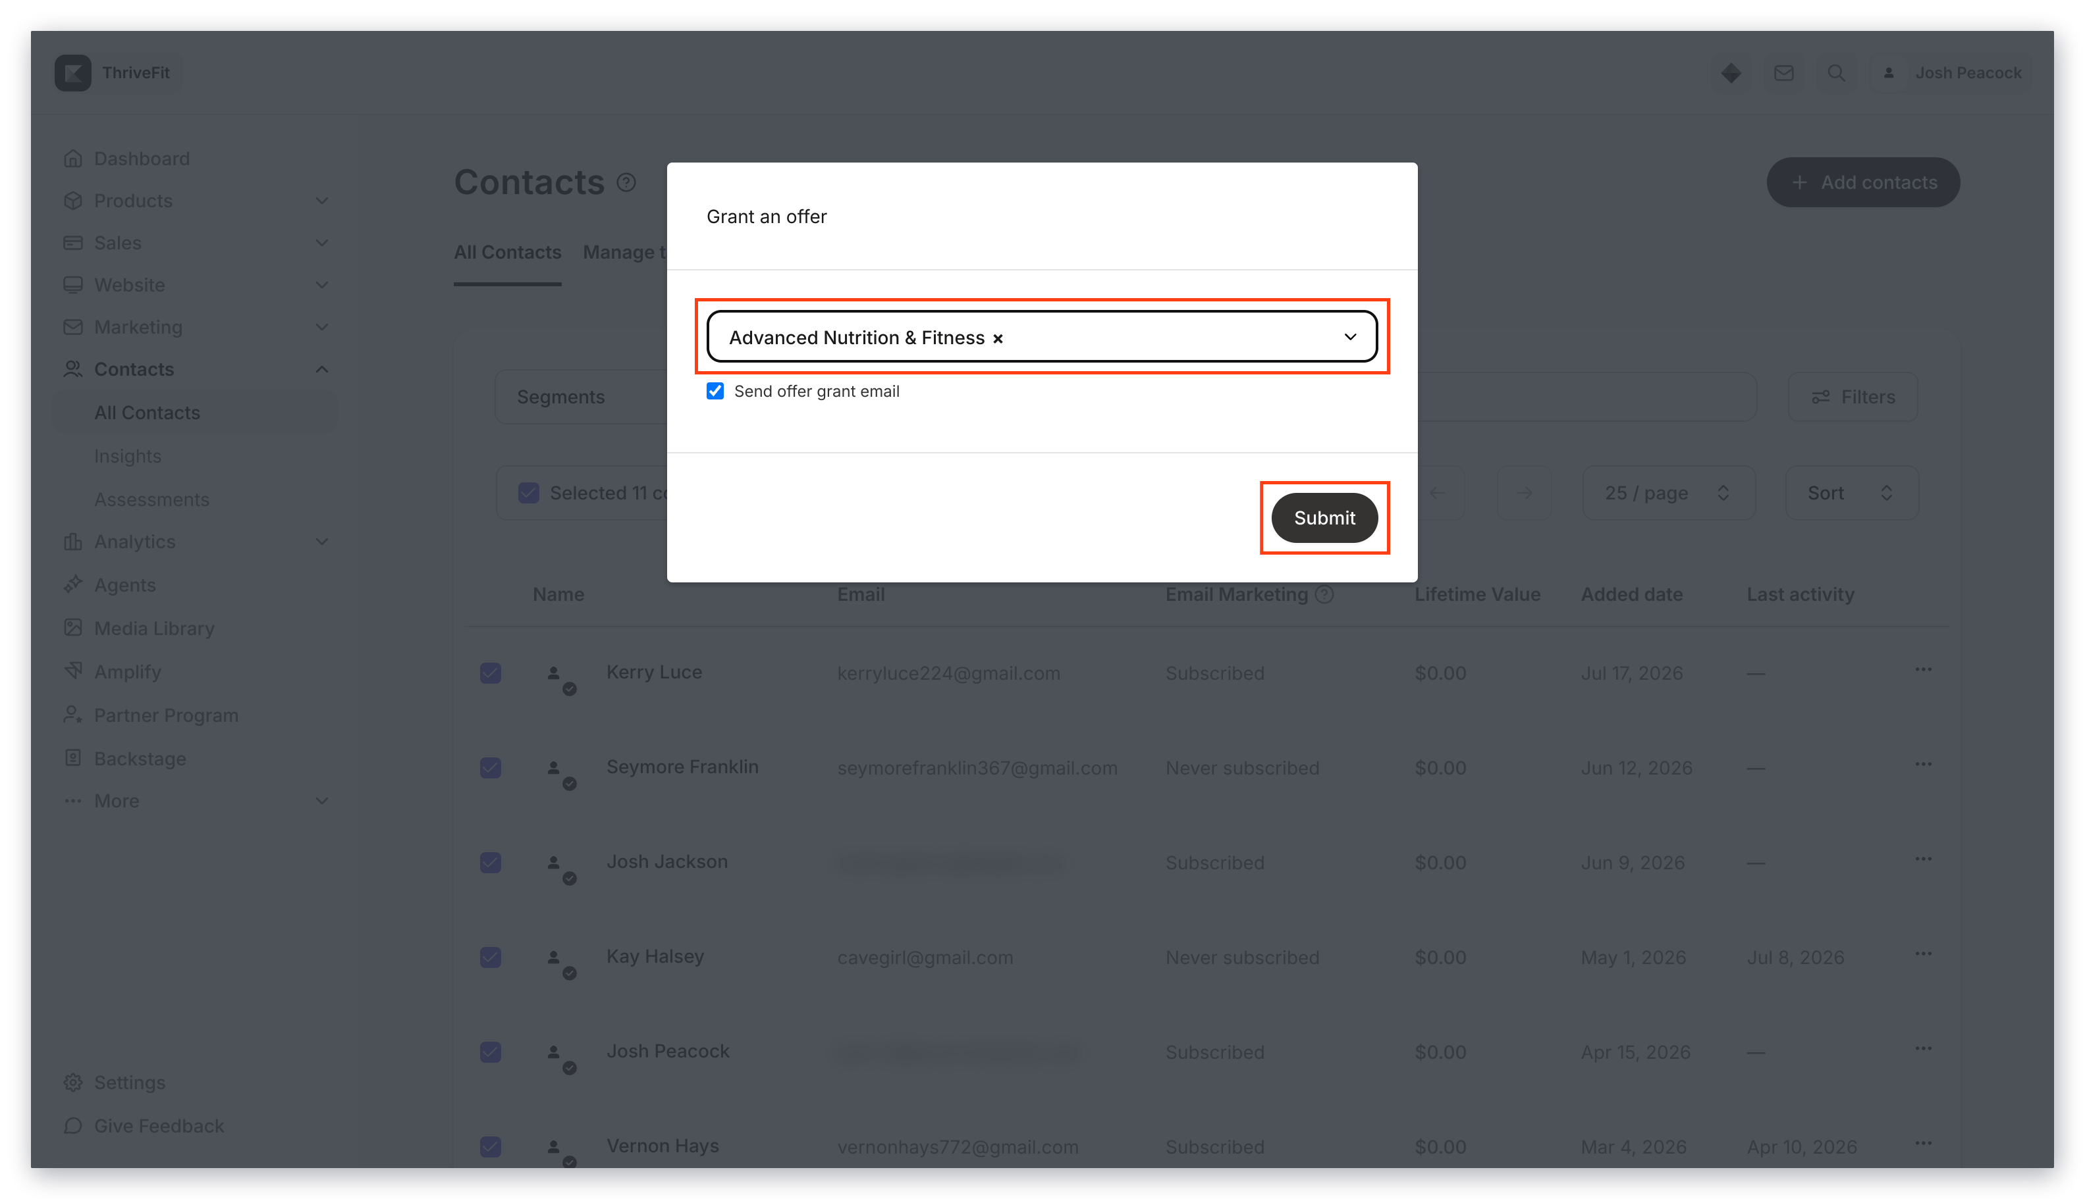The width and height of the screenshot is (2085, 1199).
Task: Click the Email Marketing help icon
Action: click(1324, 594)
